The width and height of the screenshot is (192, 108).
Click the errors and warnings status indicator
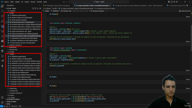coord(15,106)
